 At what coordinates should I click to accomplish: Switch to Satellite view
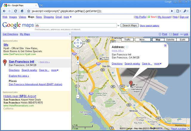[x=170, y=40]
